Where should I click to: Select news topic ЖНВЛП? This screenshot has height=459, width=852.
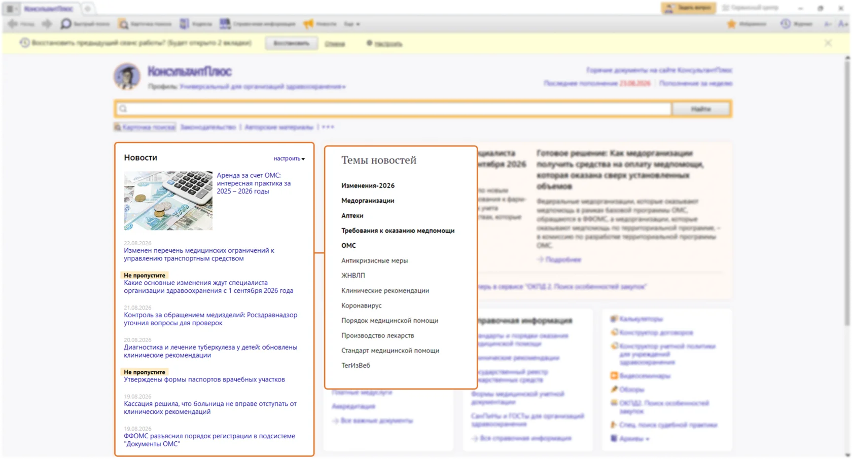pos(353,276)
